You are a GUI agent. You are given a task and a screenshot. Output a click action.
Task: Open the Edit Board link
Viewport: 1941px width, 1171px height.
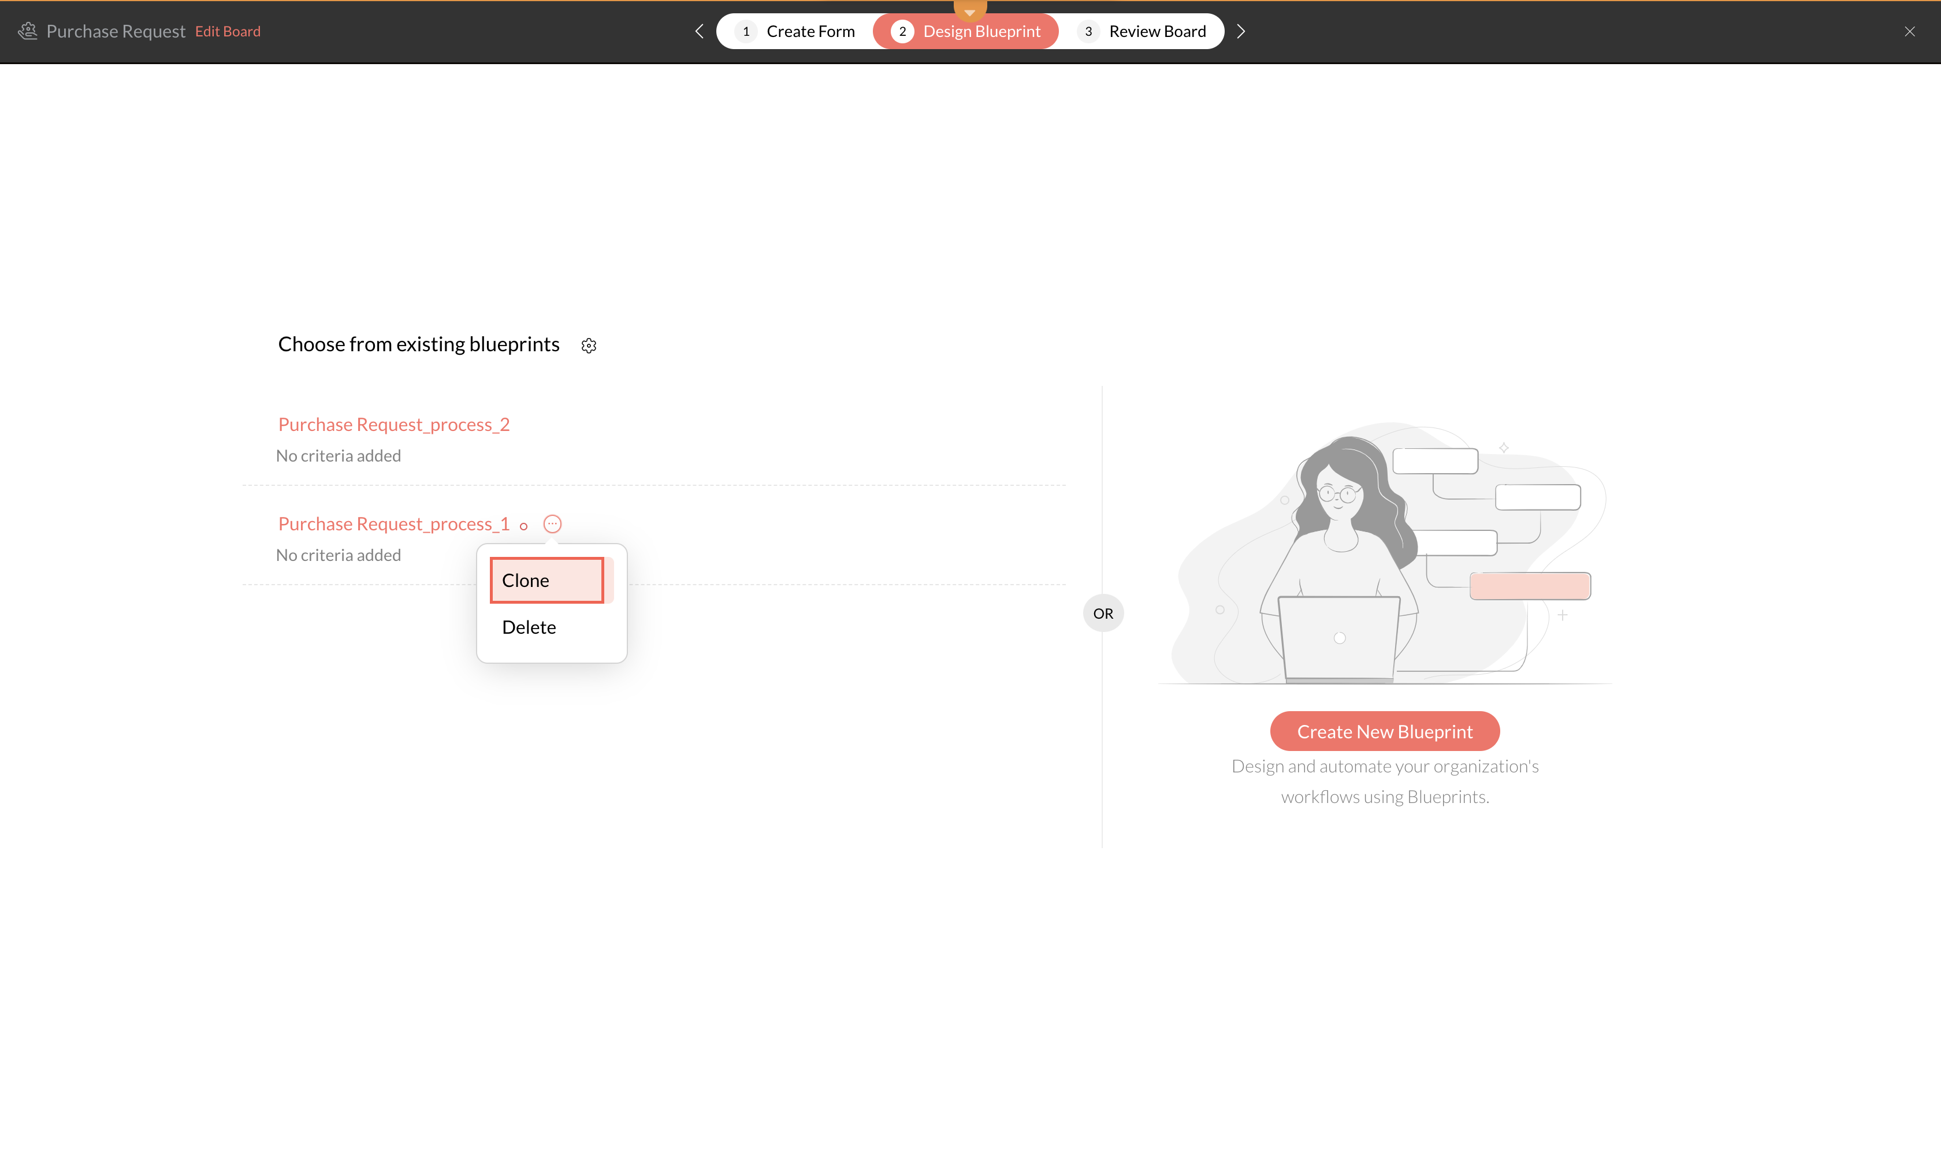pos(228,32)
